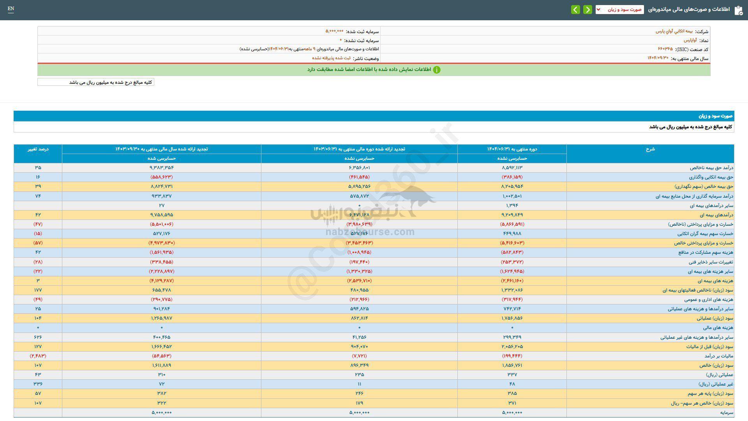Click the سرمایه row label at bottom
Screen dimensions: 748x421
(726, 412)
